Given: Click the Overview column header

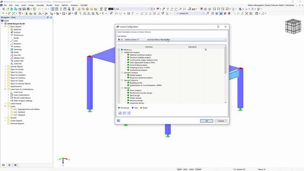Looking at the screenshot, I should [149, 47].
